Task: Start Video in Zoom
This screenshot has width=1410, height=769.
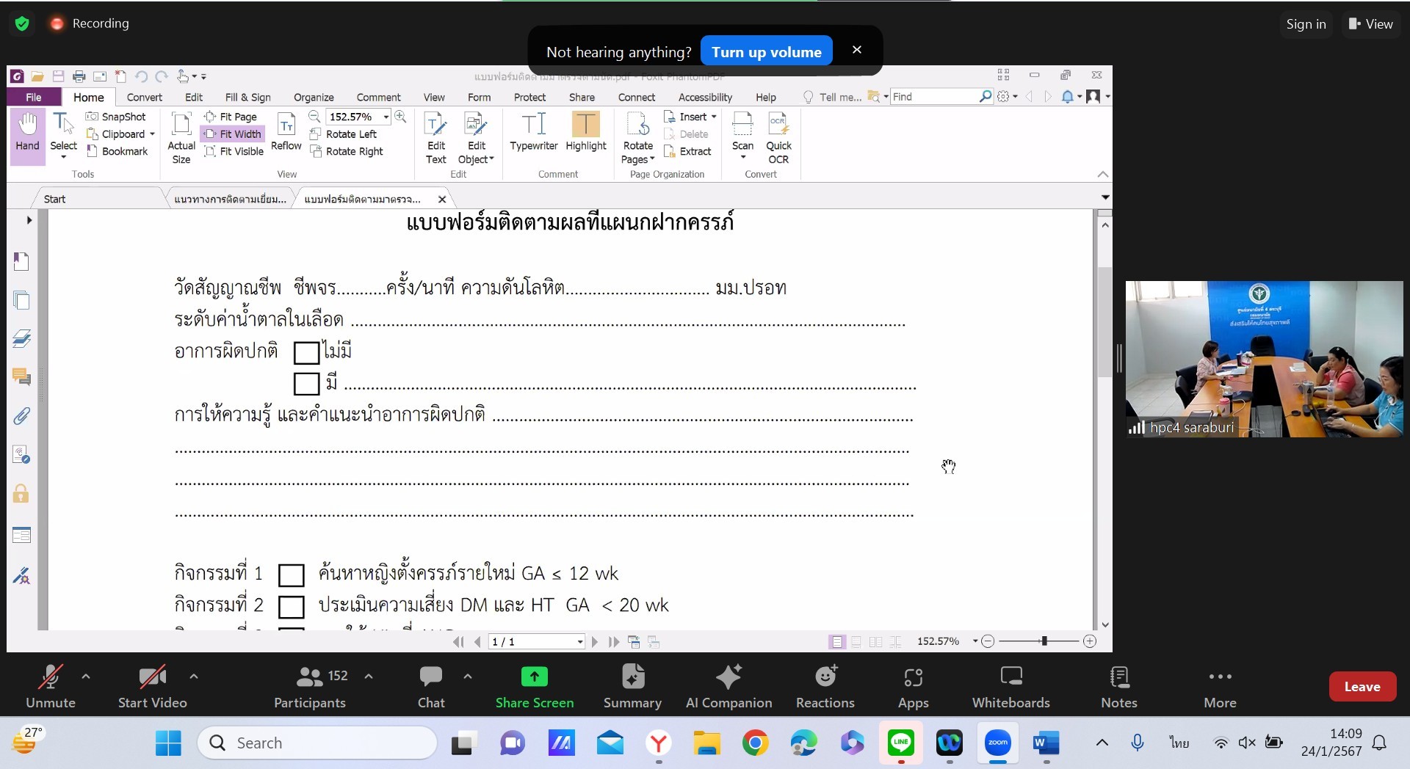Action: tap(153, 687)
